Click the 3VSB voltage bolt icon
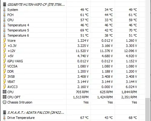Image resolution: width=151 pixels, height=121 pixels. 4,77
